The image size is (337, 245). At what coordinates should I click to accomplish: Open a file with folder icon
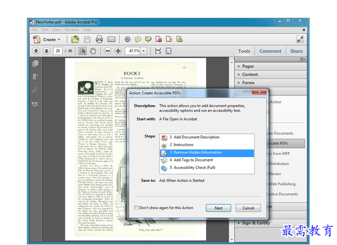pyautogui.click(x=75, y=39)
